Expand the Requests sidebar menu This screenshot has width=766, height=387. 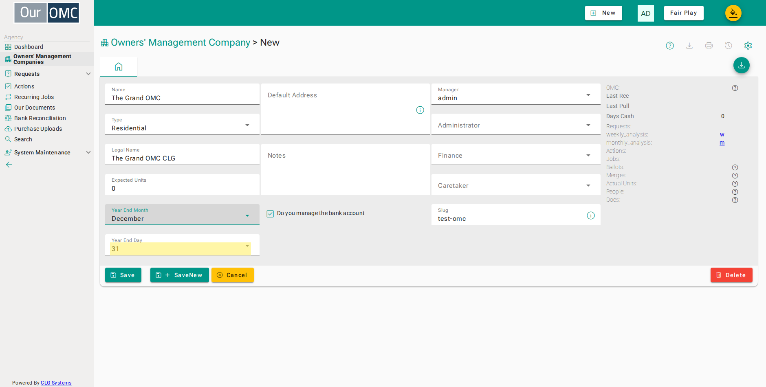click(47, 74)
